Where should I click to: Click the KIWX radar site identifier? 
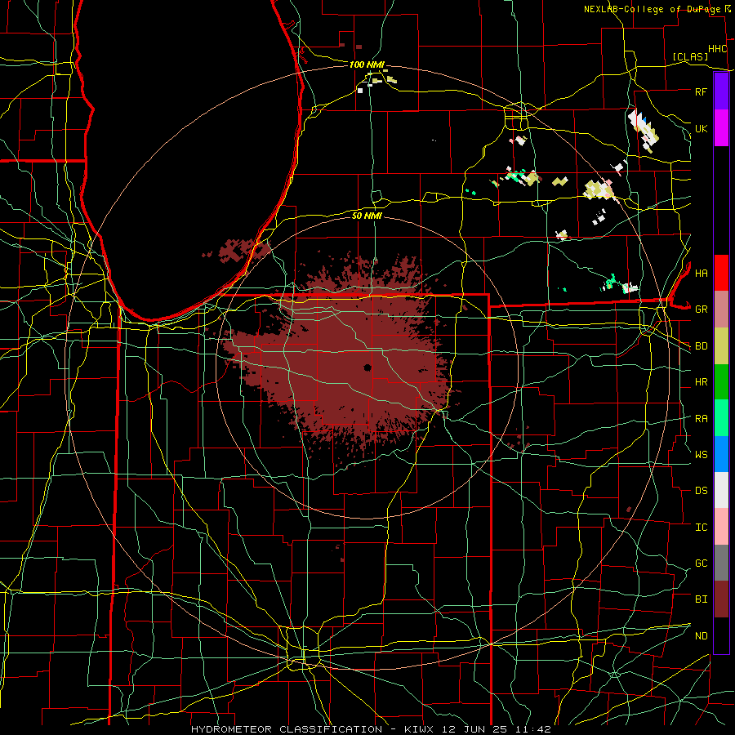click(x=421, y=729)
